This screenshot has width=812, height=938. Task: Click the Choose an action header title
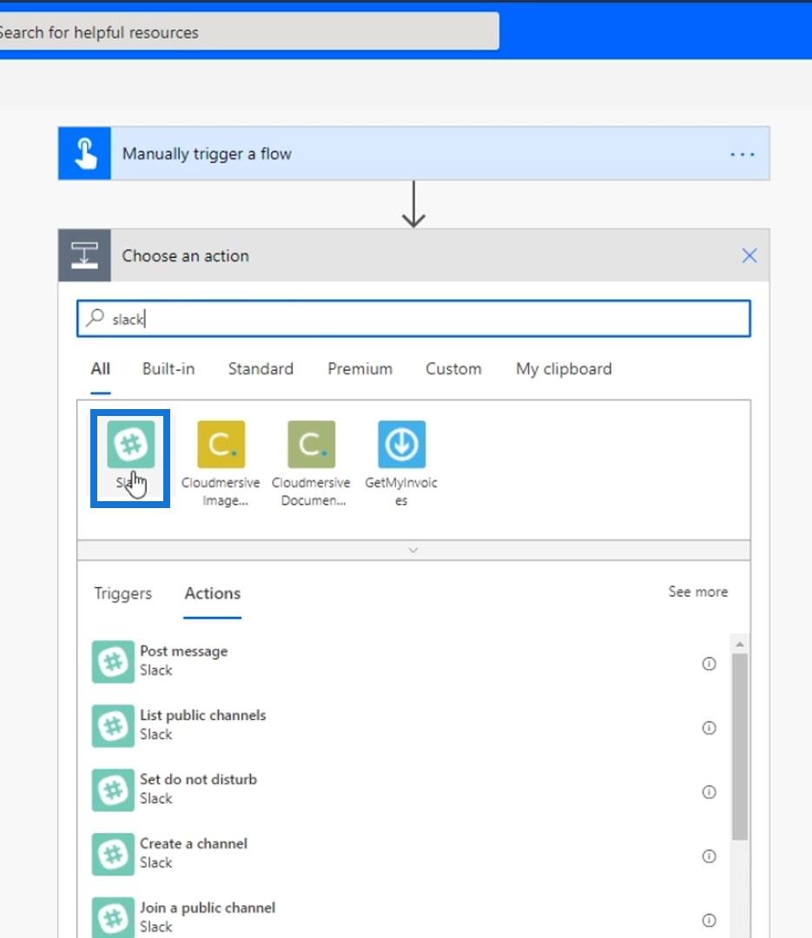tap(186, 256)
